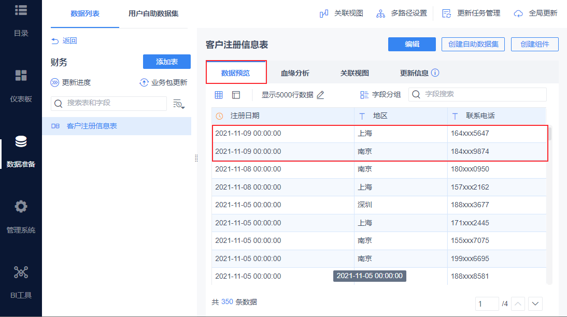Open the 仪表板 dashboard sidebar icon
This screenshot has height=317, width=567.
21,76
